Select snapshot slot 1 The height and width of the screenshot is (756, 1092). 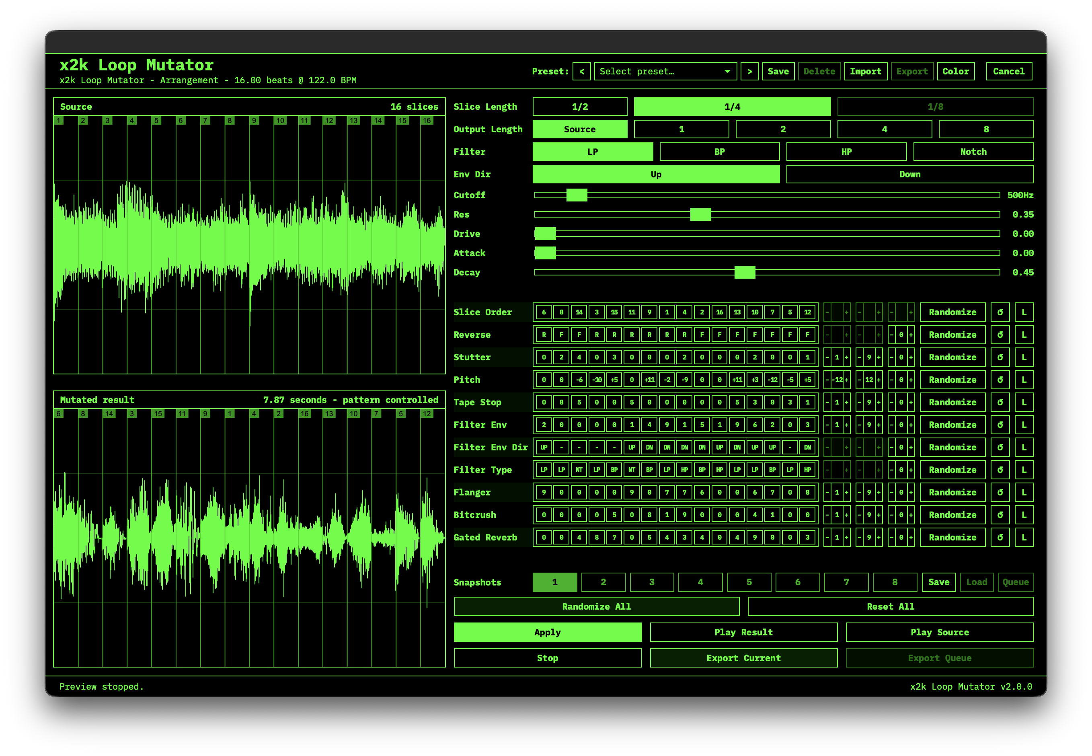[x=554, y=582]
